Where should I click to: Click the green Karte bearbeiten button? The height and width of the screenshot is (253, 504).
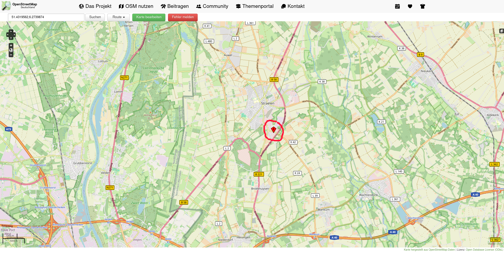point(149,17)
